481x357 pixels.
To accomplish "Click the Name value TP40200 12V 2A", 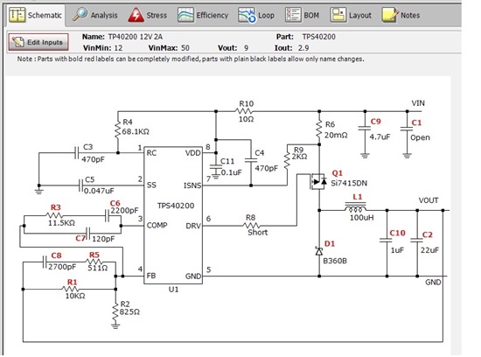I will coord(135,37).
